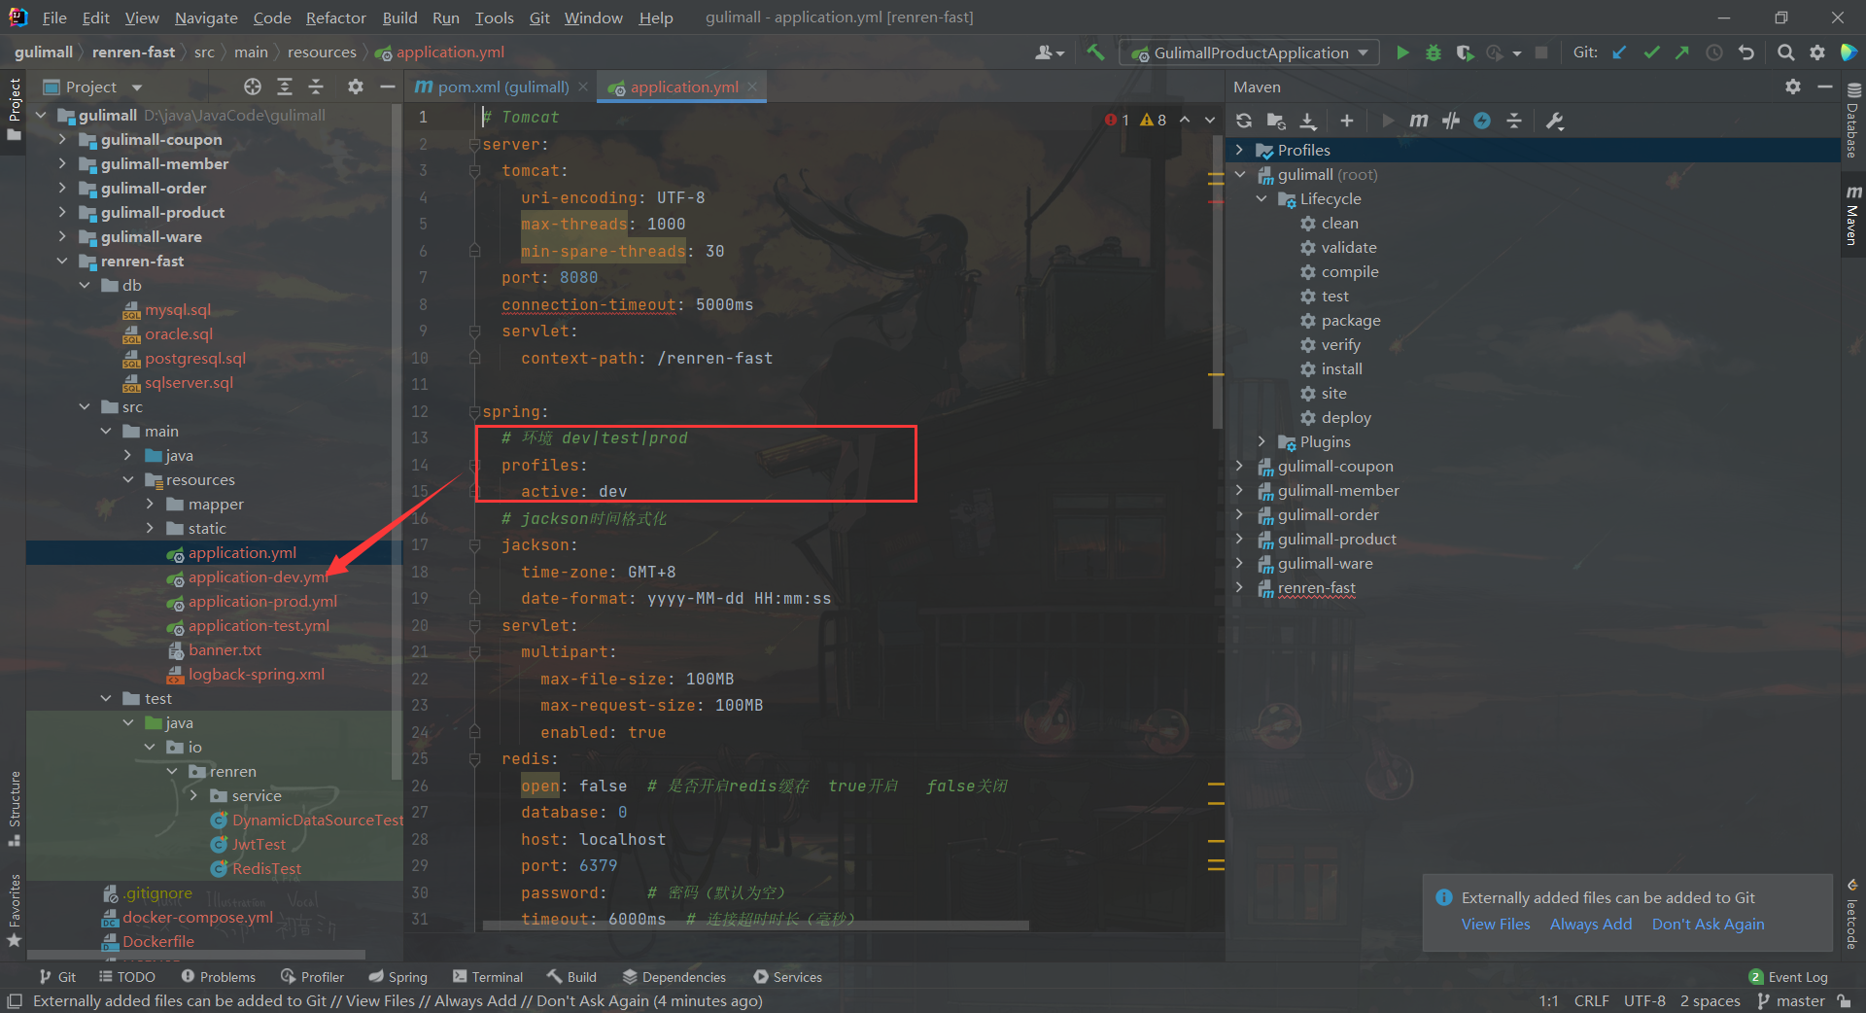Screen dimensions: 1866x1013
Task: Open the Navigate menu
Action: pyautogui.click(x=206, y=17)
